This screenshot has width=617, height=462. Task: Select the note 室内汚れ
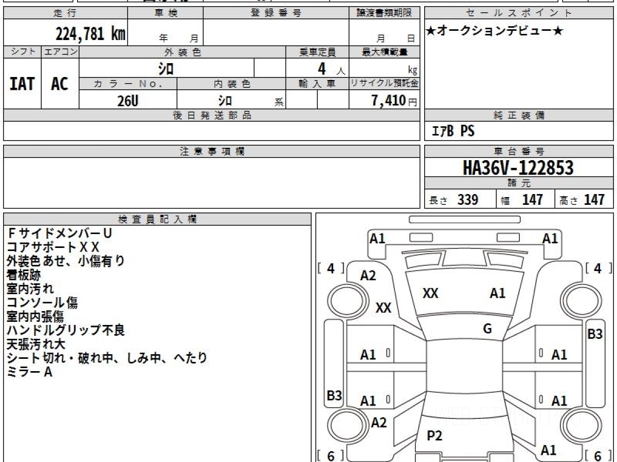pyautogui.click(x=30, y=288)
